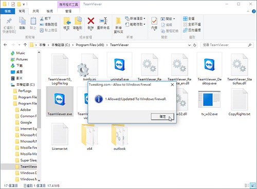Open the Manage tab under Application Tools
Viewport: 257px width, 189px height.
68,11
